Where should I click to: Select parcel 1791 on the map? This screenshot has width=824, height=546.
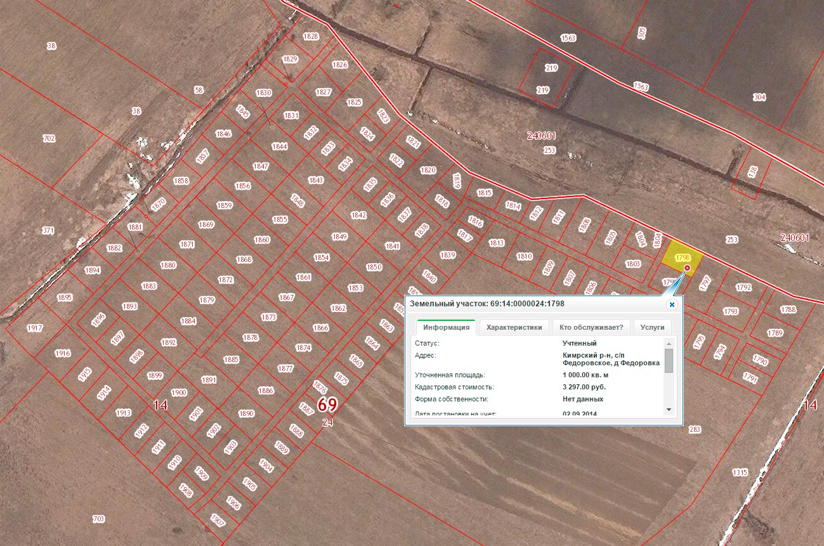coord(750,379)
